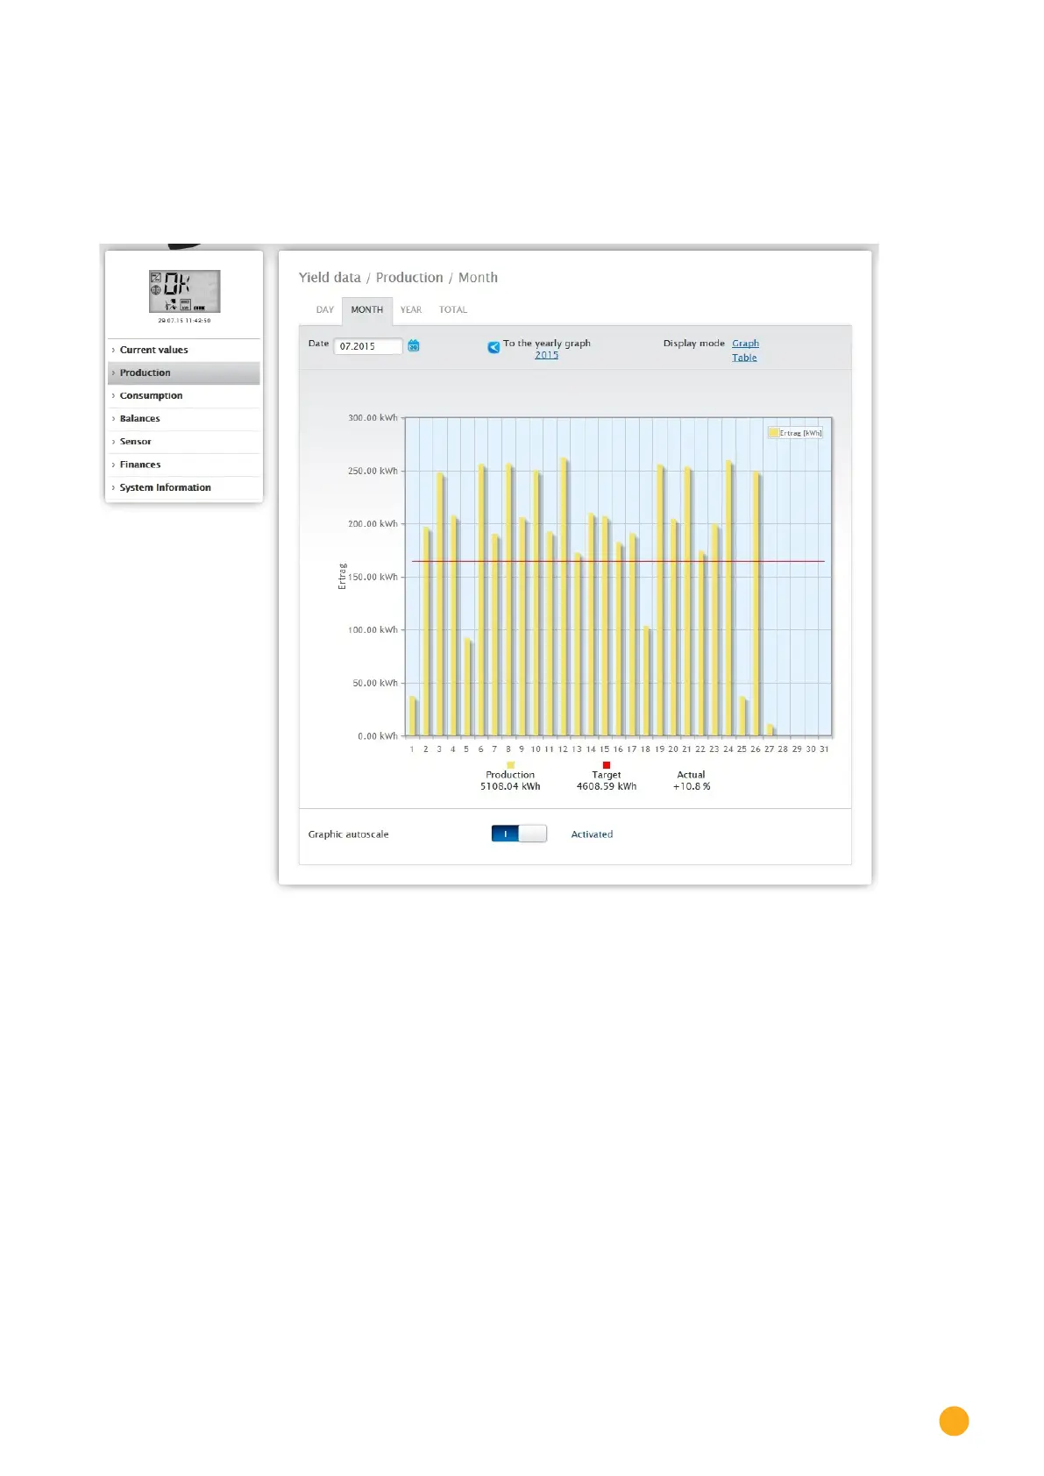
Task: Click the 300.00 kWh axis label
Action: pyautogui.click(x=373, y=418)
